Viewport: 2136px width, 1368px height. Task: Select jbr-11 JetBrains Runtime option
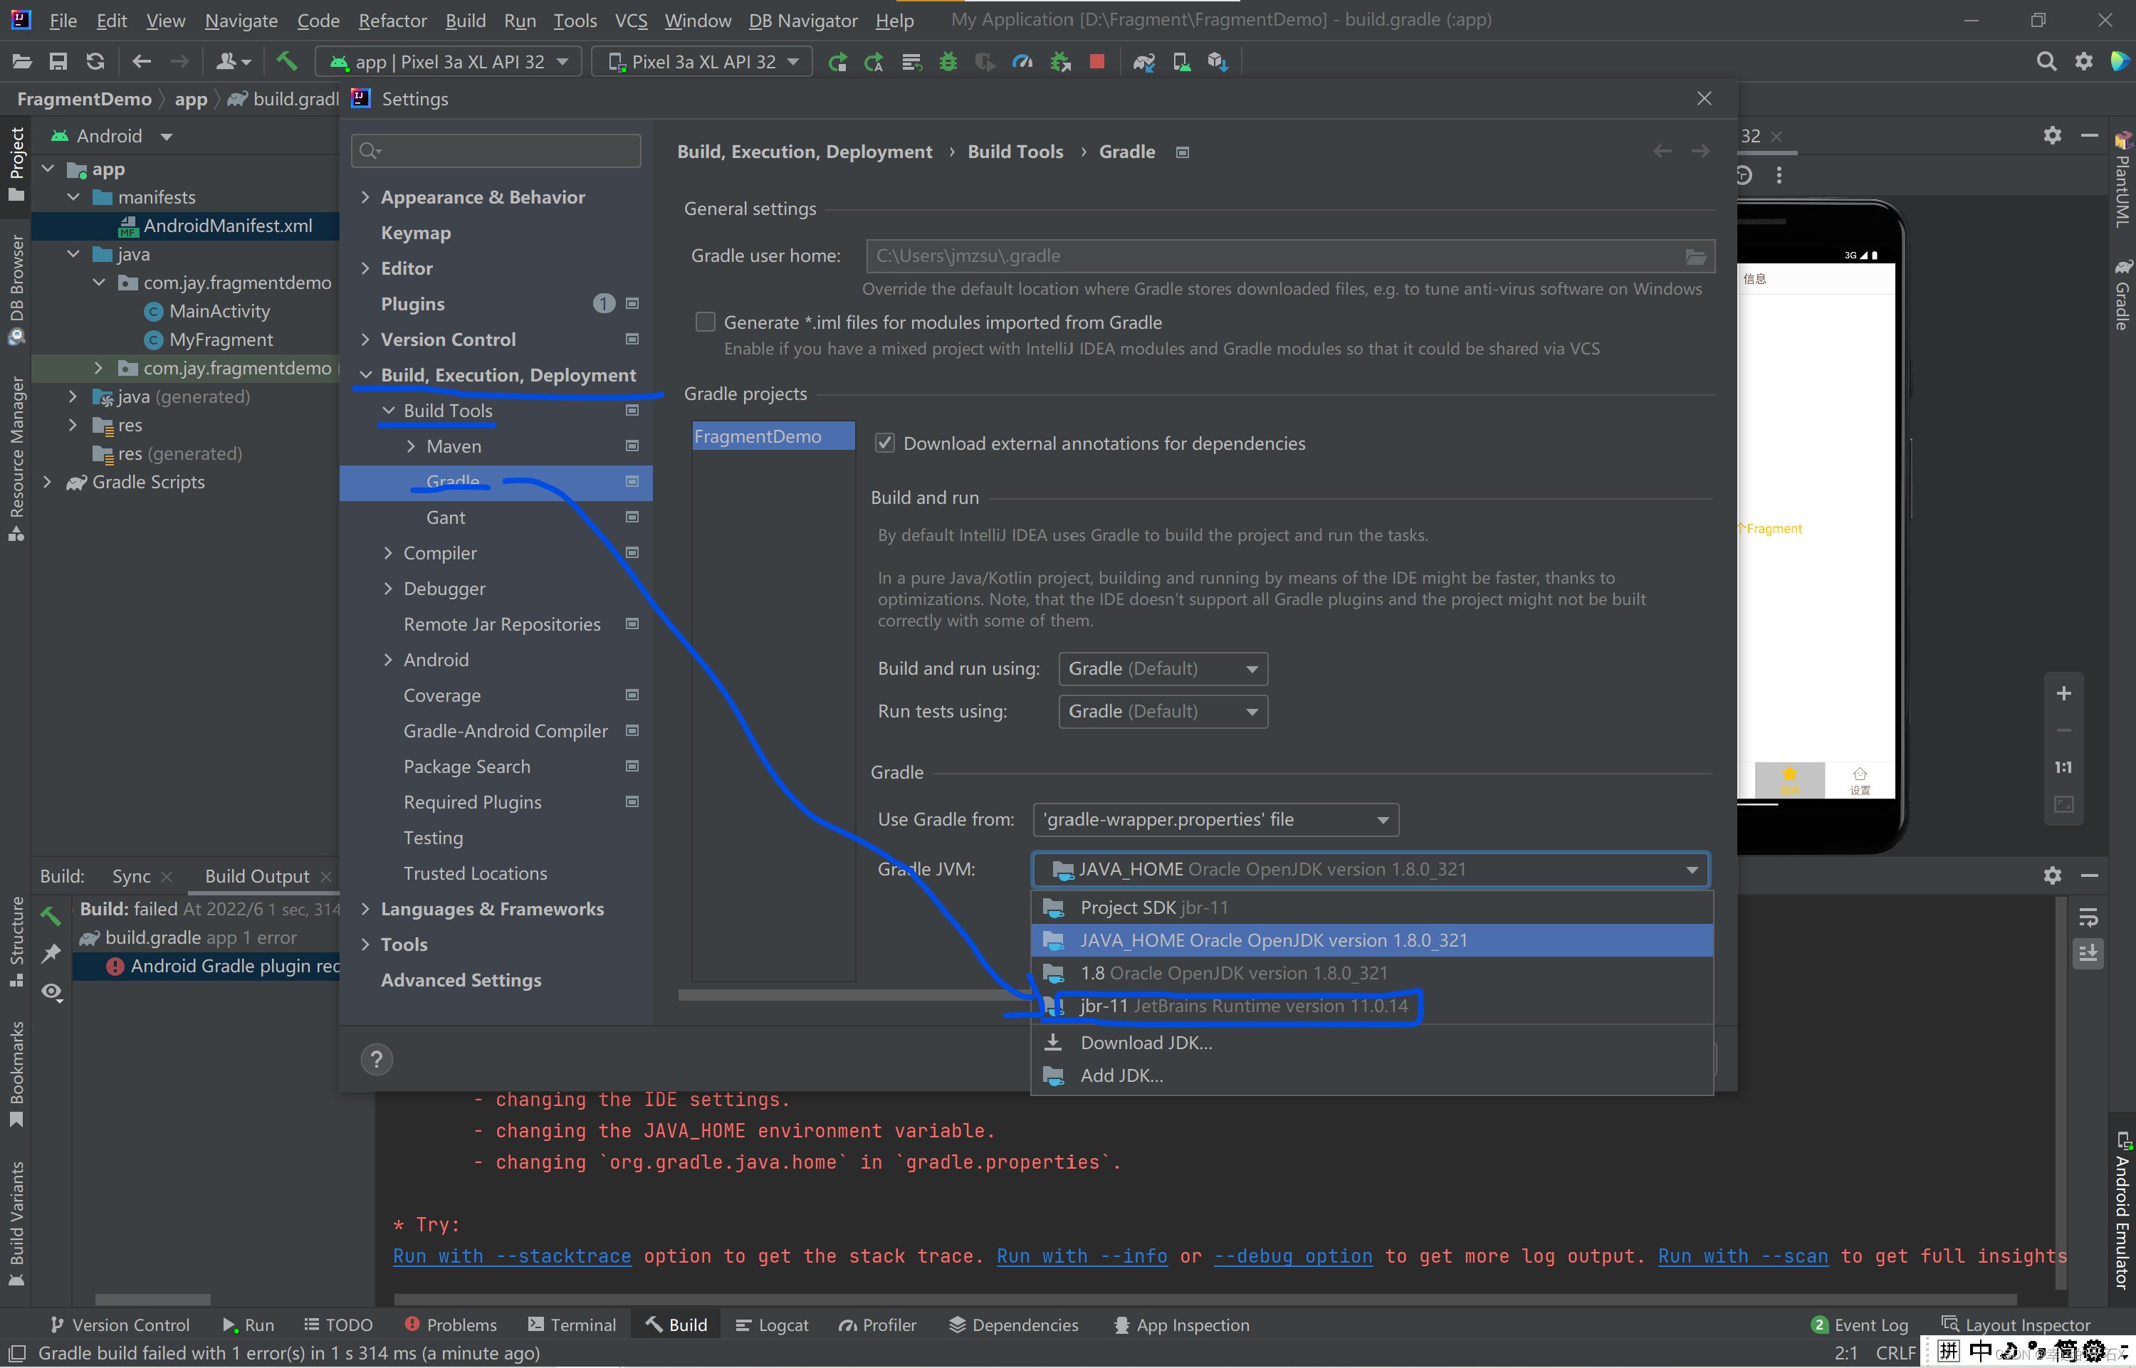1243,1006
